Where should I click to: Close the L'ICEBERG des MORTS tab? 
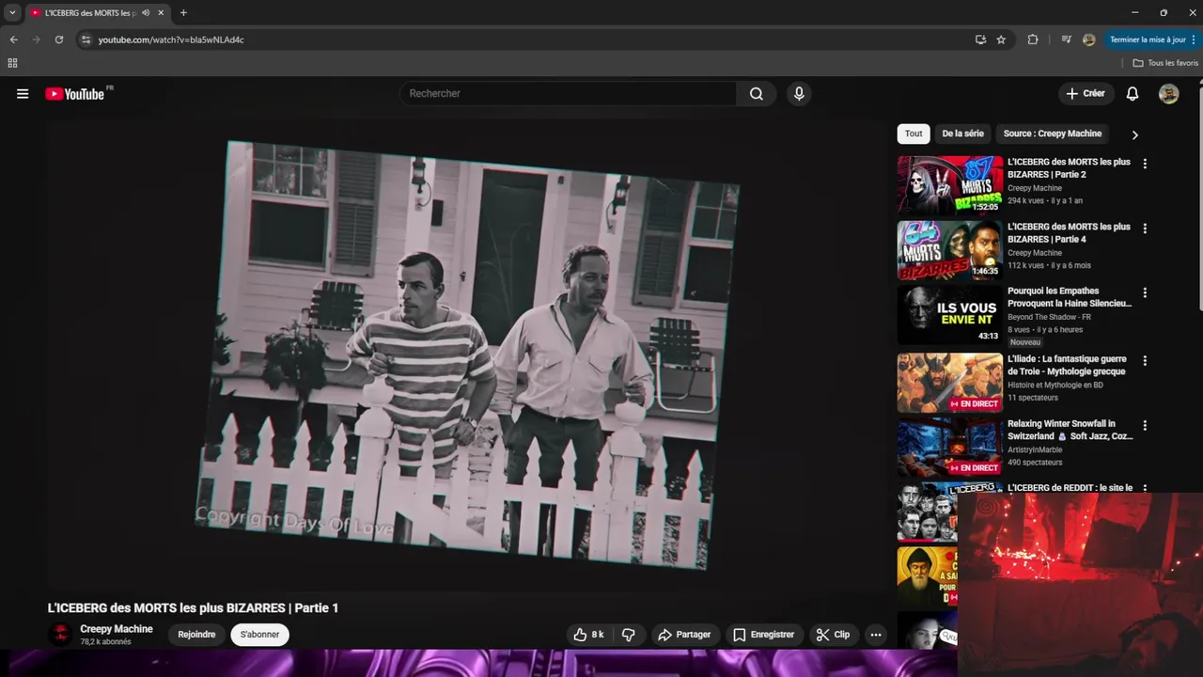[161, 13]
